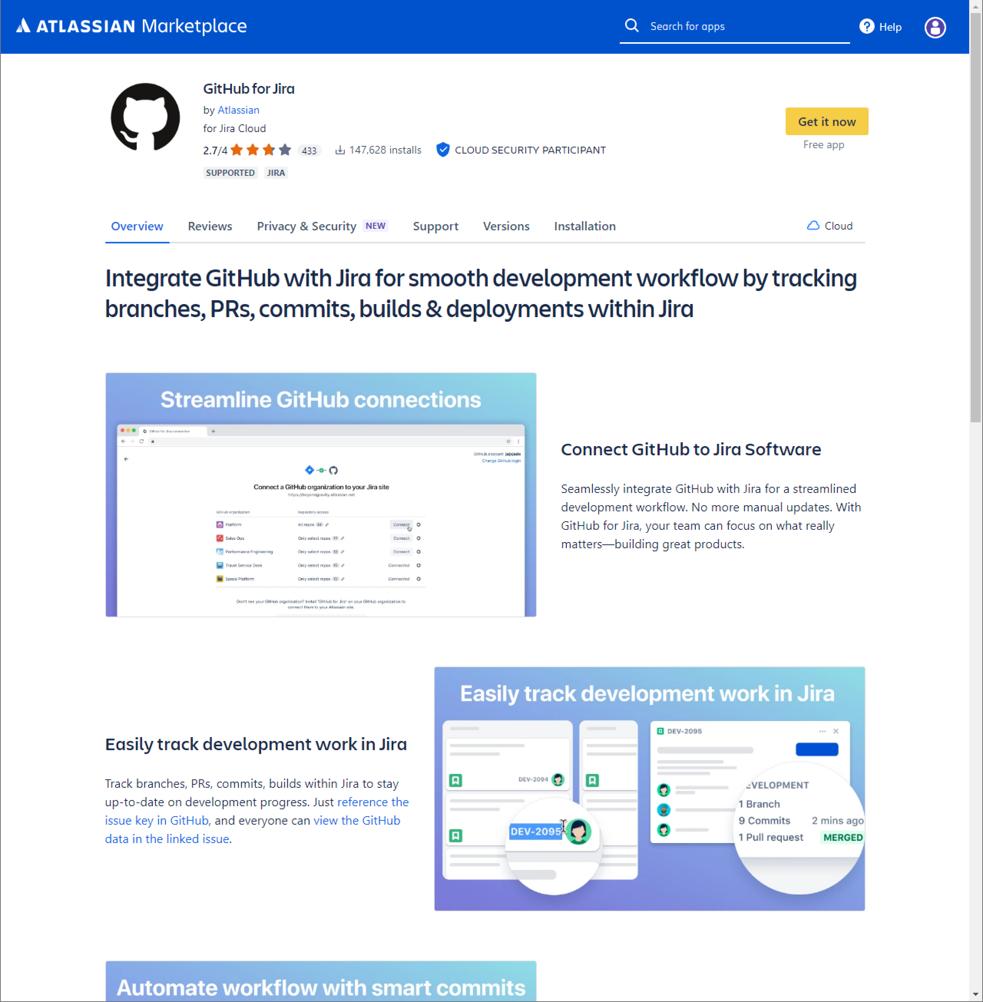Screen dimensions: 983x1002
Task: Click the Help question mark icon
Action: coord(866,26)
